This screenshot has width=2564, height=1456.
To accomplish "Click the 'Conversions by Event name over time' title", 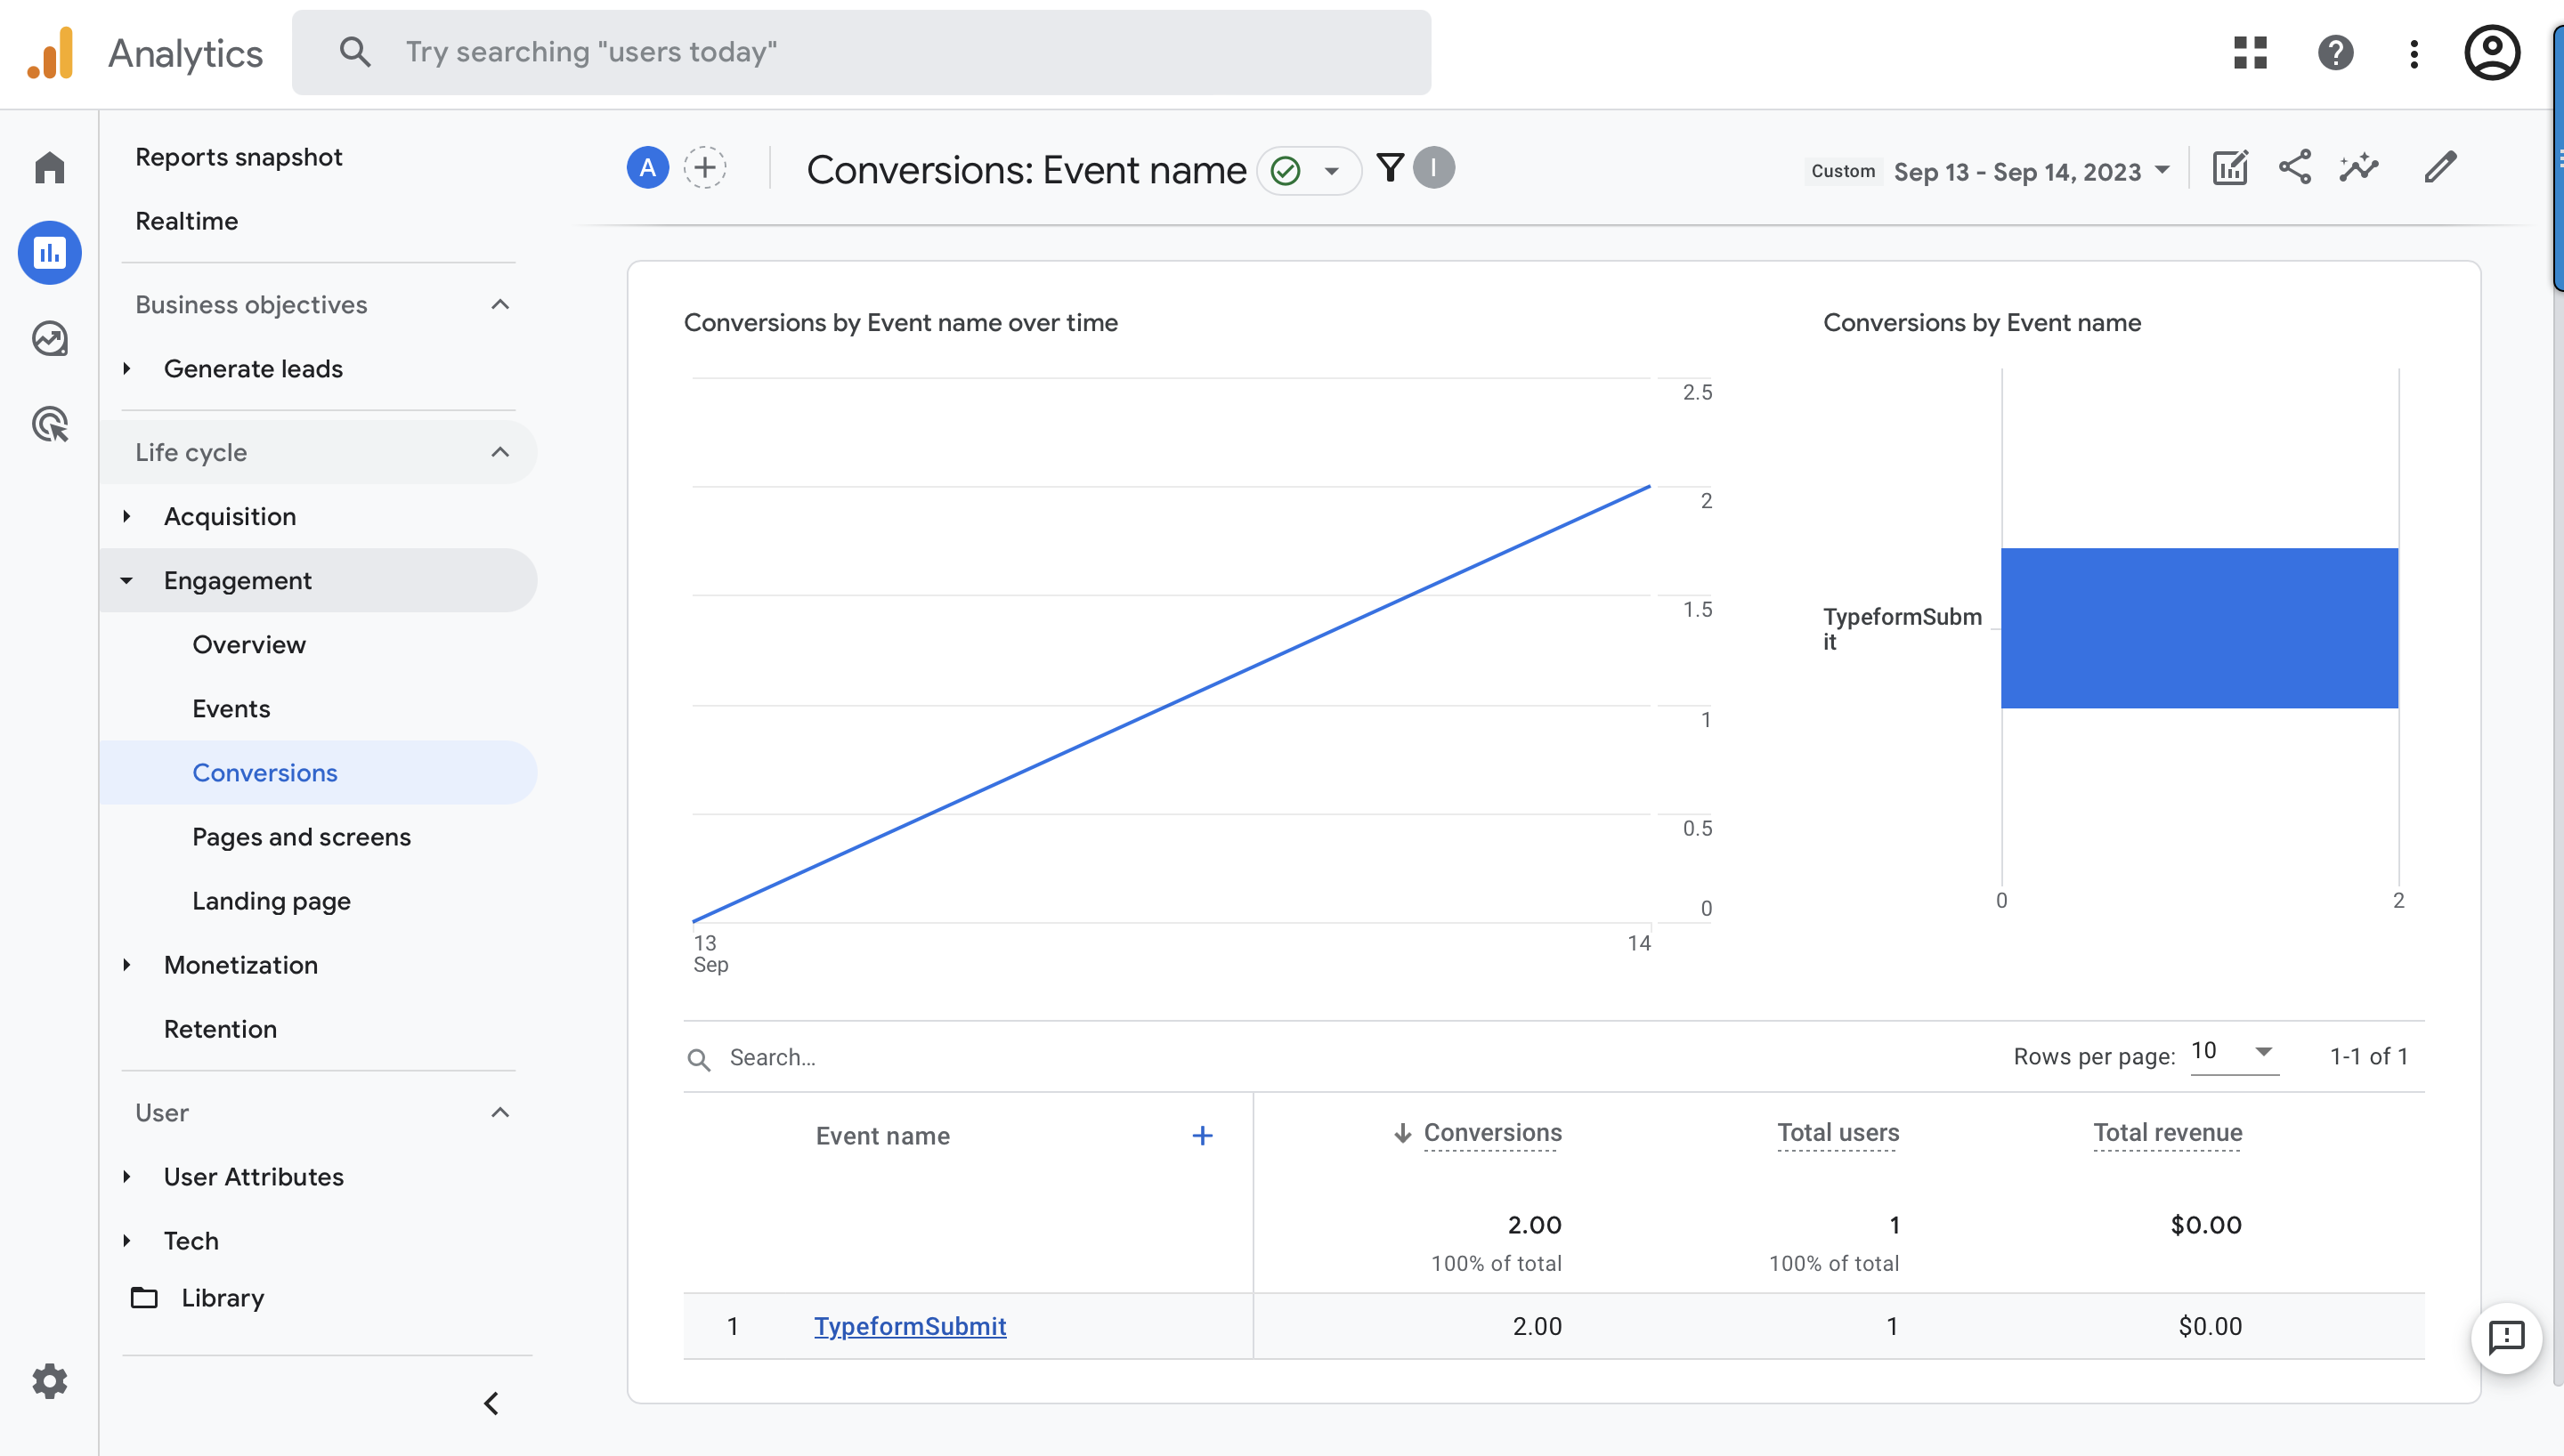I will click(900, 322).
